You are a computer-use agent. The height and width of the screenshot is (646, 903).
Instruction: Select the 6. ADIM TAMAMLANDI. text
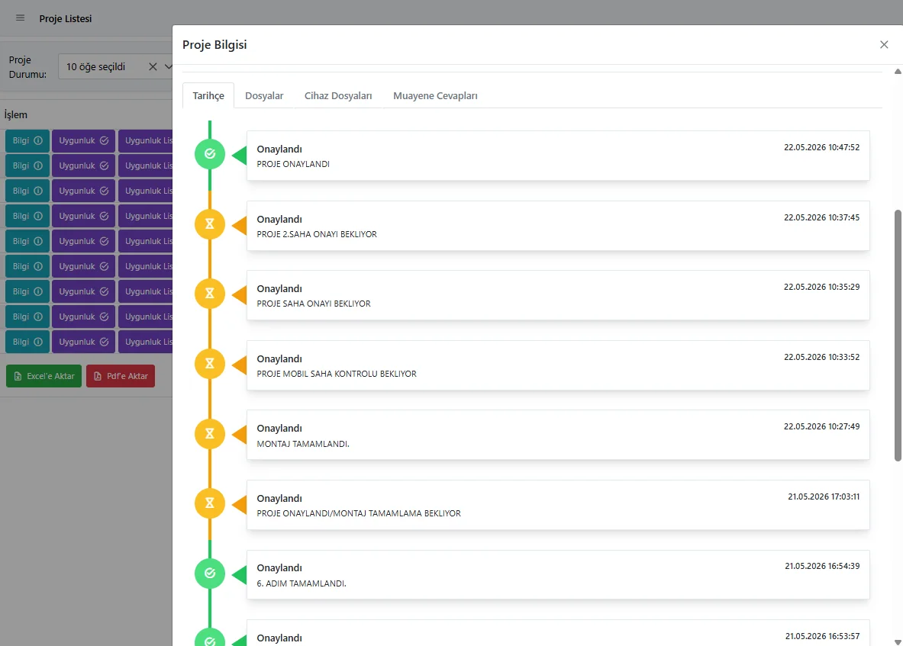tap(302, 583)
